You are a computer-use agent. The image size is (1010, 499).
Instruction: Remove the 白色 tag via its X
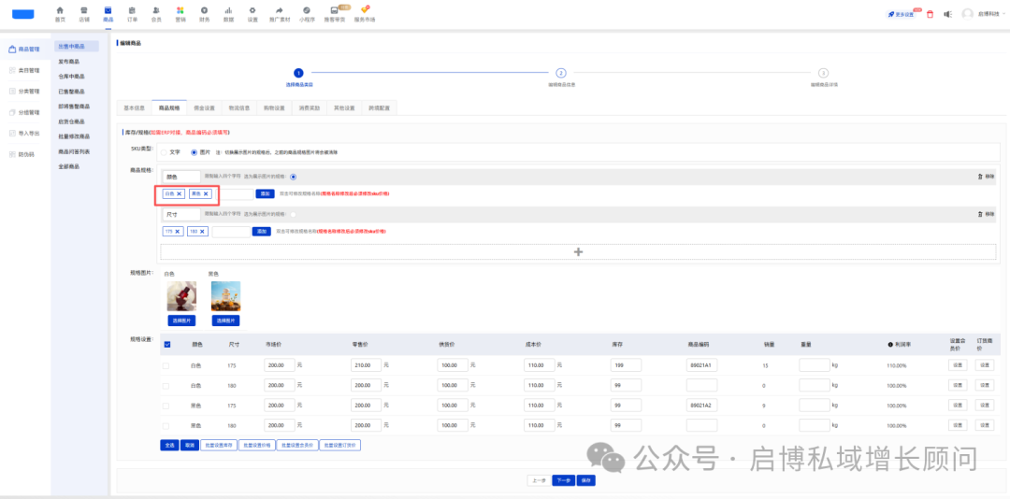point(179,193)
